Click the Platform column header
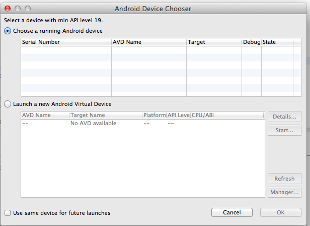The width and height of the screenshot is (310, 226). pos(154,115)
